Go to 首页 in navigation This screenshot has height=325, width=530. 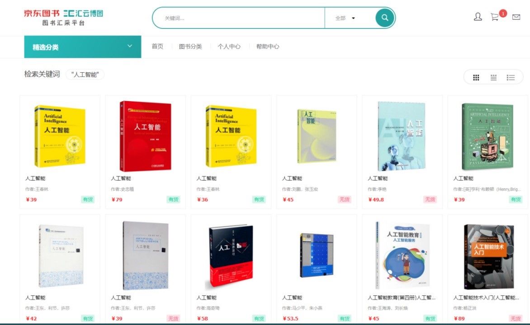[157, 46]
